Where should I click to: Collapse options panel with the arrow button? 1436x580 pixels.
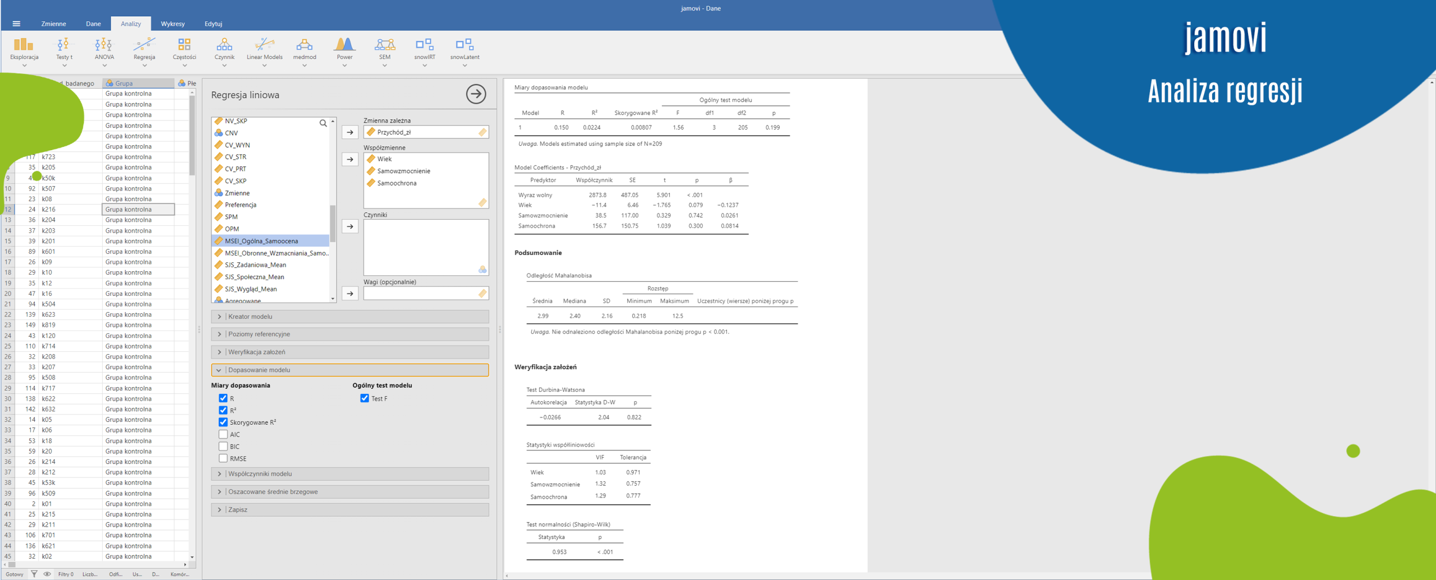(476, 94)
